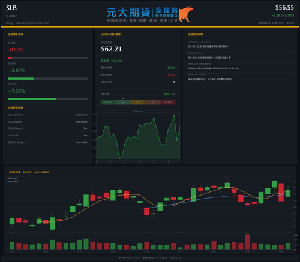Click the Buy (1.6) consensus rating
This screenshot has height=262, width=300.
(170, 94)
